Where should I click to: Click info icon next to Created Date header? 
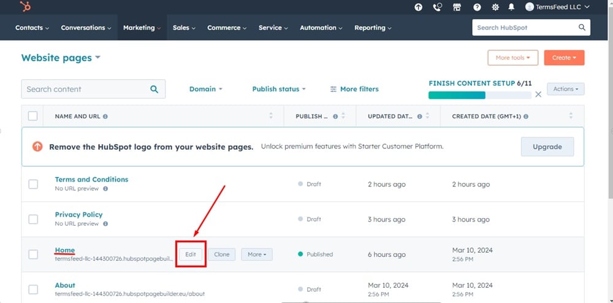point(526,117)
